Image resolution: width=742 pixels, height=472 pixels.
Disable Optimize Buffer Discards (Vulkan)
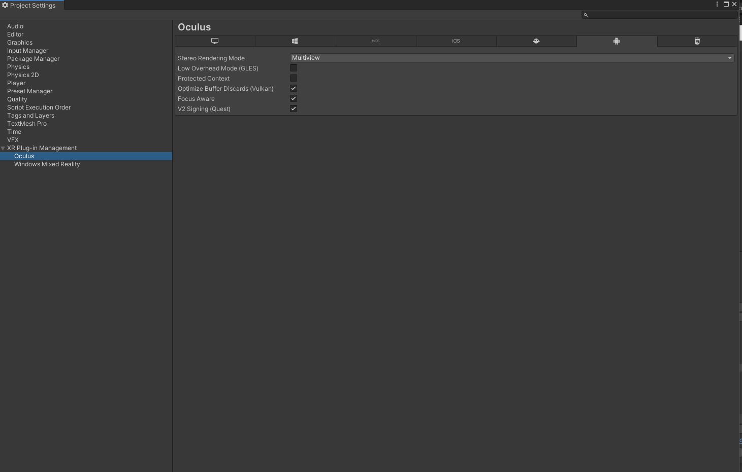point(294,88)
